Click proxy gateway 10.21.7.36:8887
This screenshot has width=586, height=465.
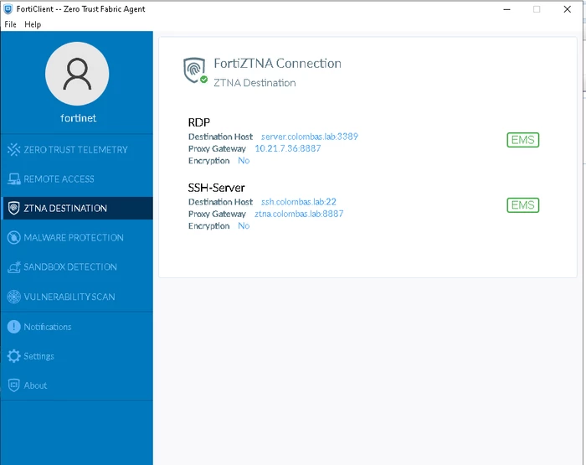click(x=288, y=148)
